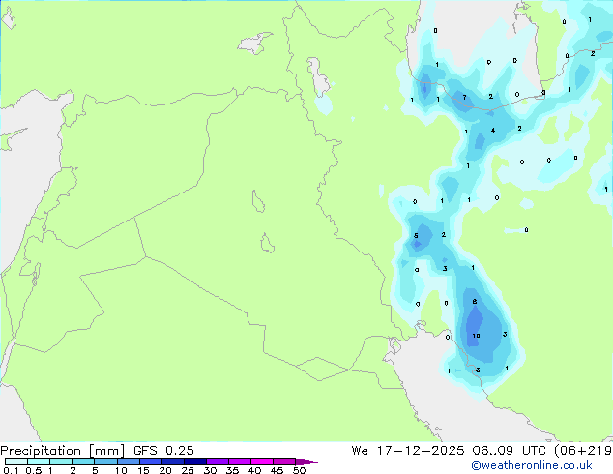Click the legend label '25'
The height and width of the screenshot is (474, 613).
click(x=188, y=470)
